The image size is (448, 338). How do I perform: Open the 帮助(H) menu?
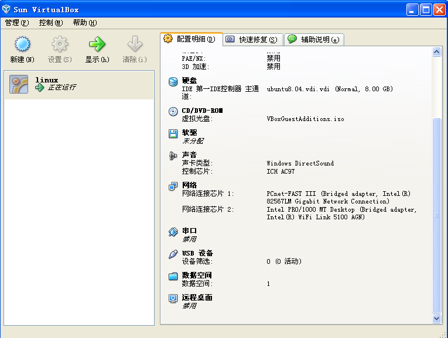point(85,23)
